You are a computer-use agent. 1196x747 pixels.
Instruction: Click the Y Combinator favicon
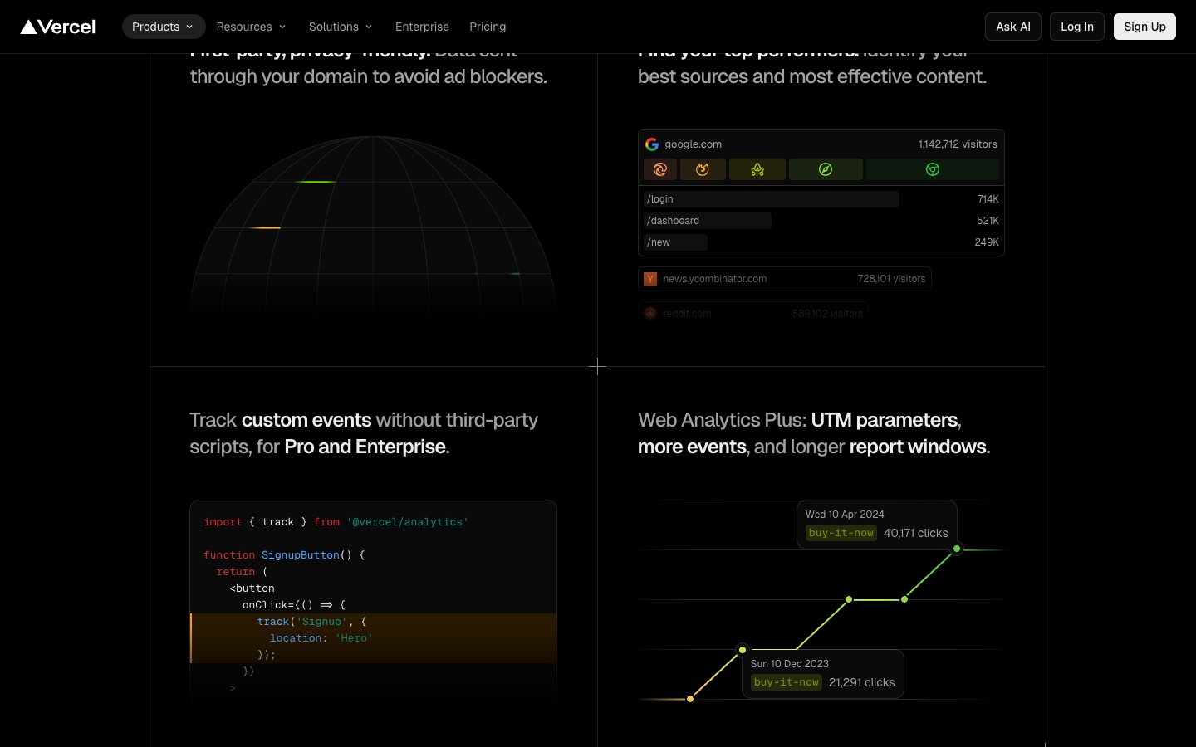click(650, 279)
